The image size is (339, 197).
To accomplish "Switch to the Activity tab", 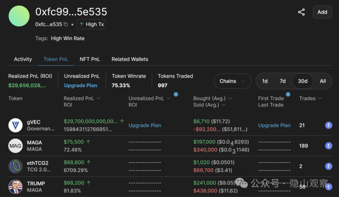I will pyautogui.click(x=23, y=59).
